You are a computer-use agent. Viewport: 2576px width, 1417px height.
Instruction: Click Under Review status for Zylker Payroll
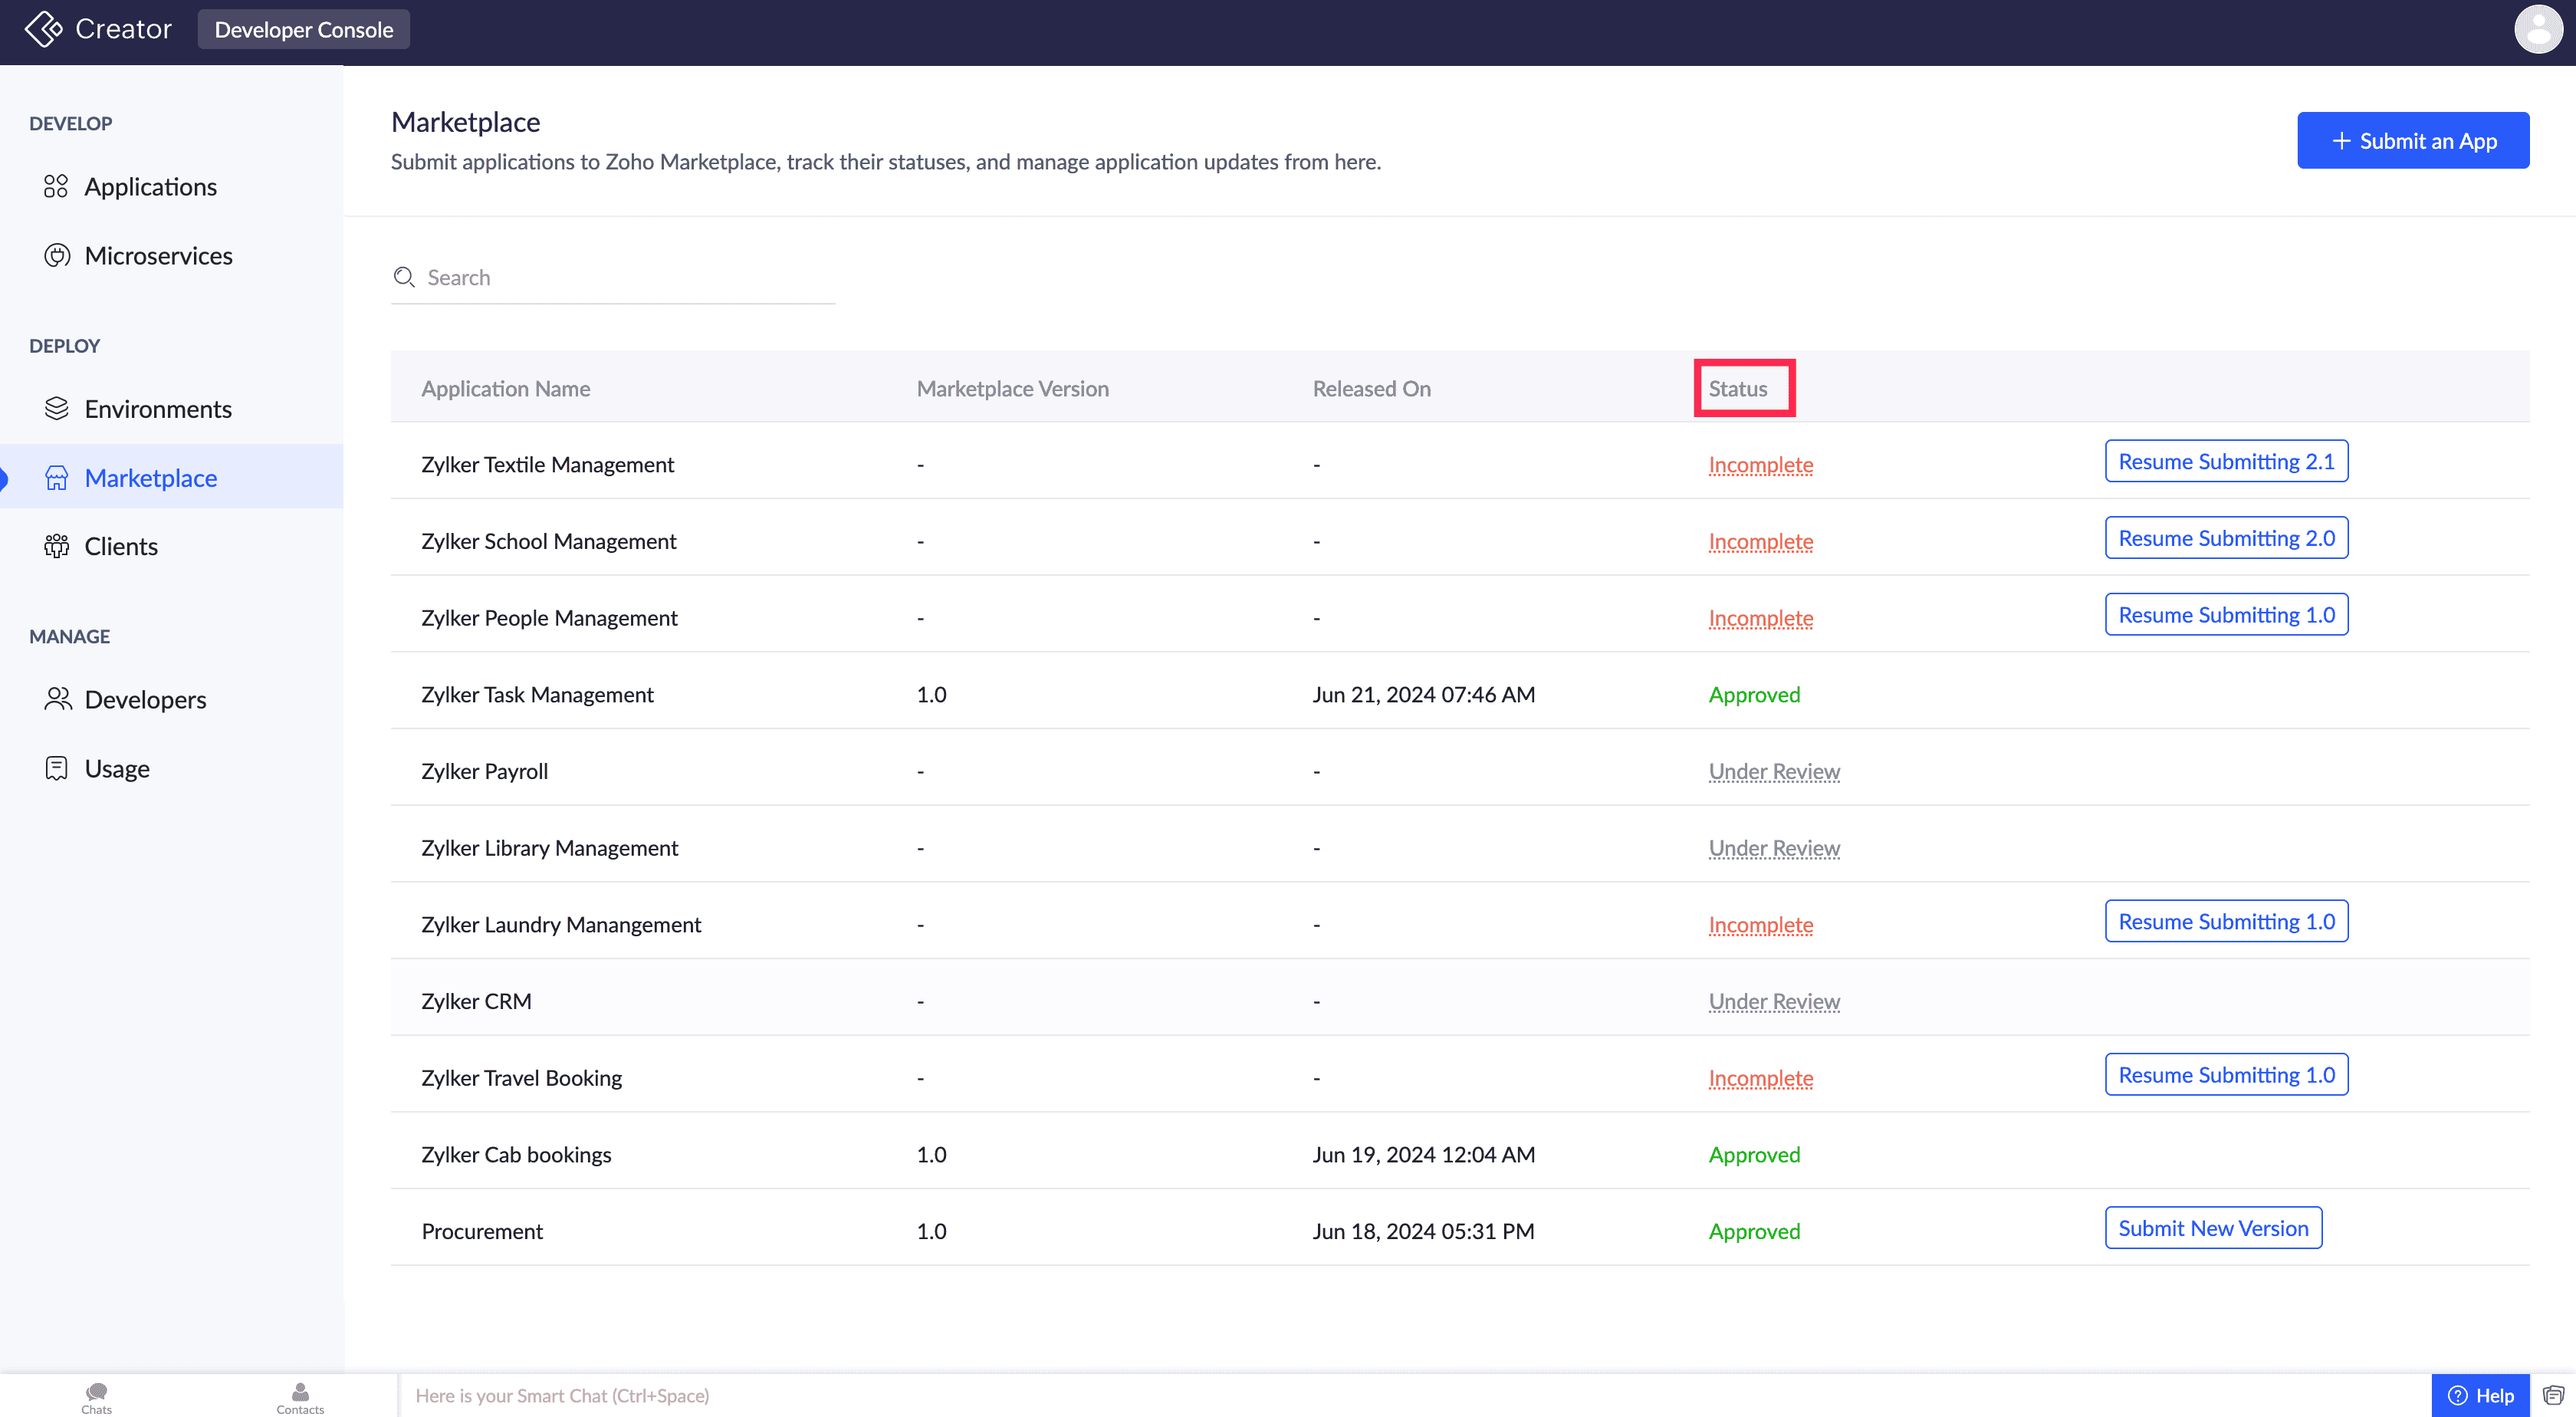1773,771
